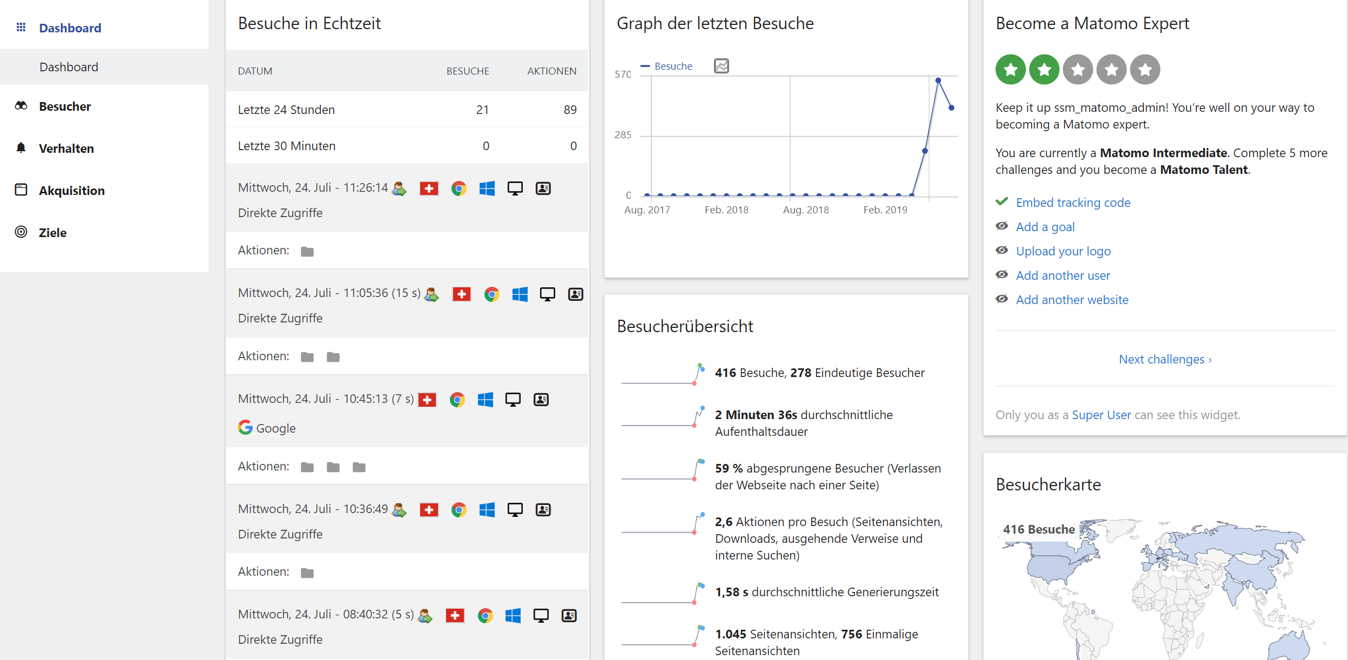The width and height of the screenshot is (1348, 660).
Task: Open the Add another user challenge link
Action: coord(1063,275)
